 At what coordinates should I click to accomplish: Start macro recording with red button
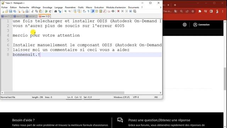tap(118, 11)
